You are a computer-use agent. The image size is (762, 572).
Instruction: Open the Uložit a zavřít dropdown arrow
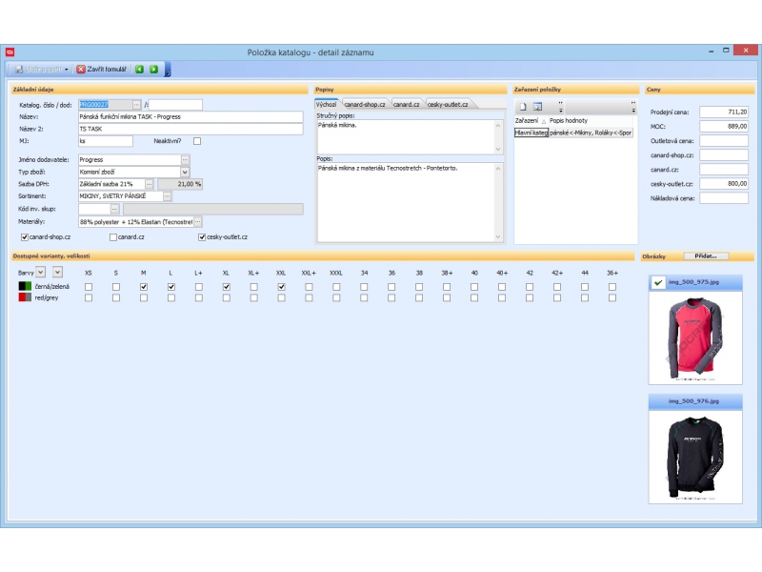pyautogui.click(x=67, y=70)
